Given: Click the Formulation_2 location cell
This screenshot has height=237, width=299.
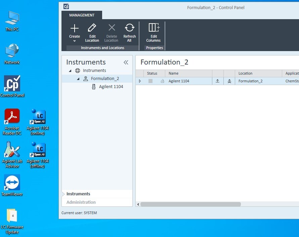Looking at the screenshot, I should tap(258, 81).
